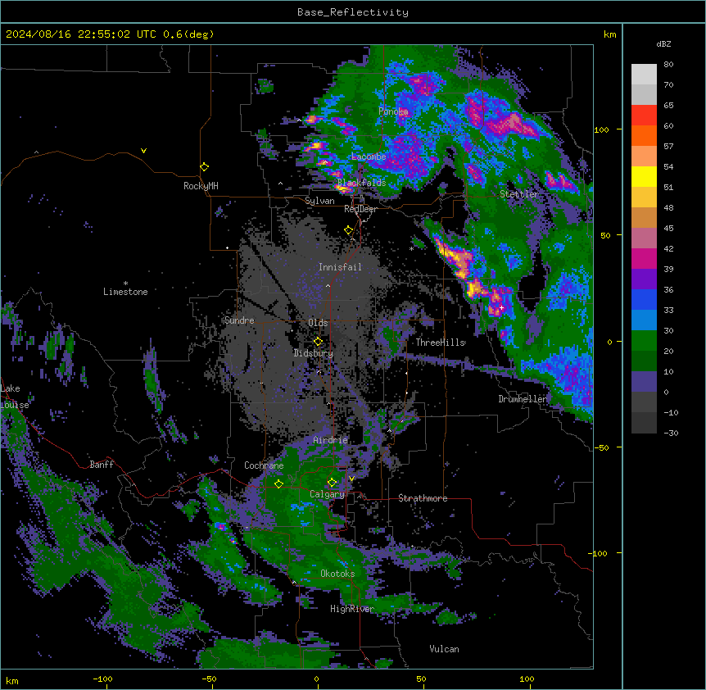Click the km unit label at bottom left
706x690 pixels.
coord(12,680)
